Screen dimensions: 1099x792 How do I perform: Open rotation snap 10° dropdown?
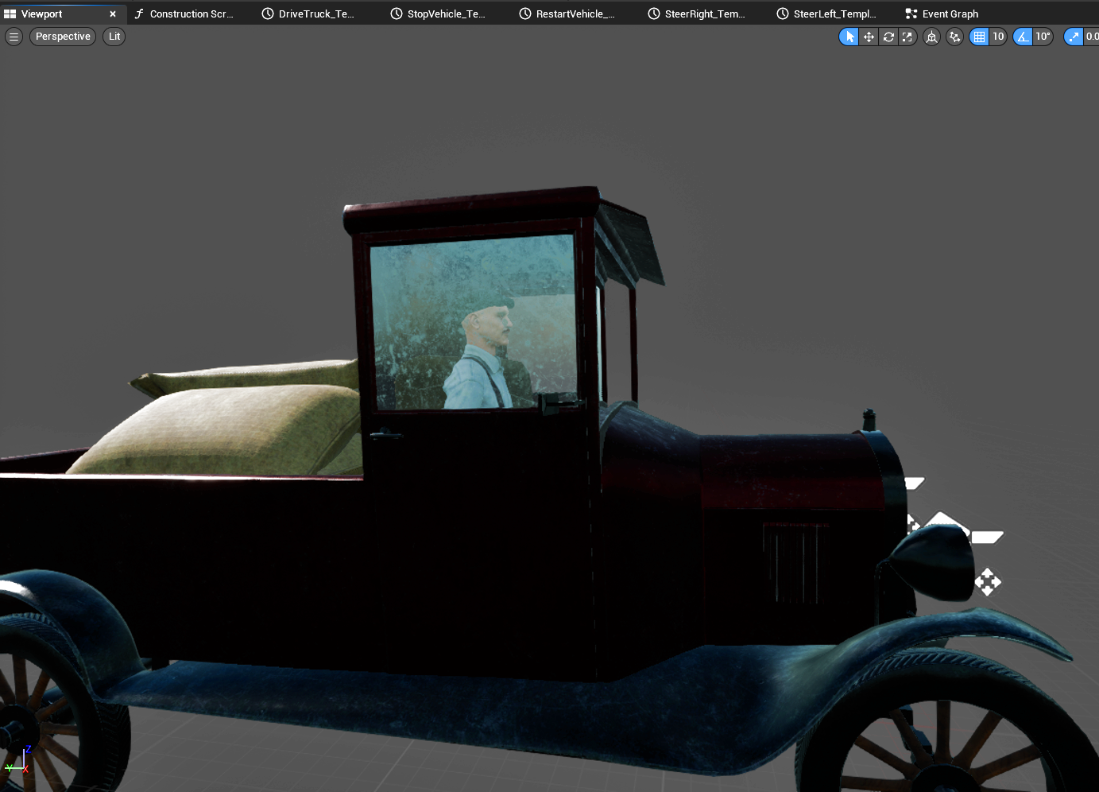point(1043,37)
